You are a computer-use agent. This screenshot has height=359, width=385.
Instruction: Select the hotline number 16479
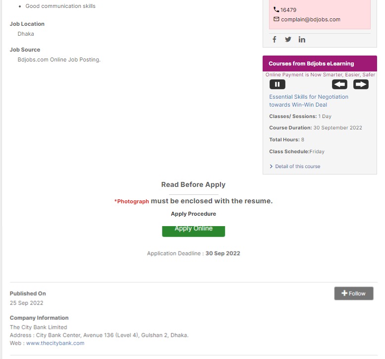288,10
